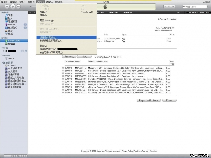The image size is (211, 158).
Task: Select order radio for 19/09/10
Action: pos(63,68)
